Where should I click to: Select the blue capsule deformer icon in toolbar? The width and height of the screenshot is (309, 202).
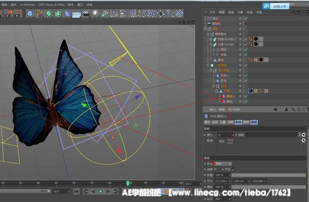click(x=67, y=14)
